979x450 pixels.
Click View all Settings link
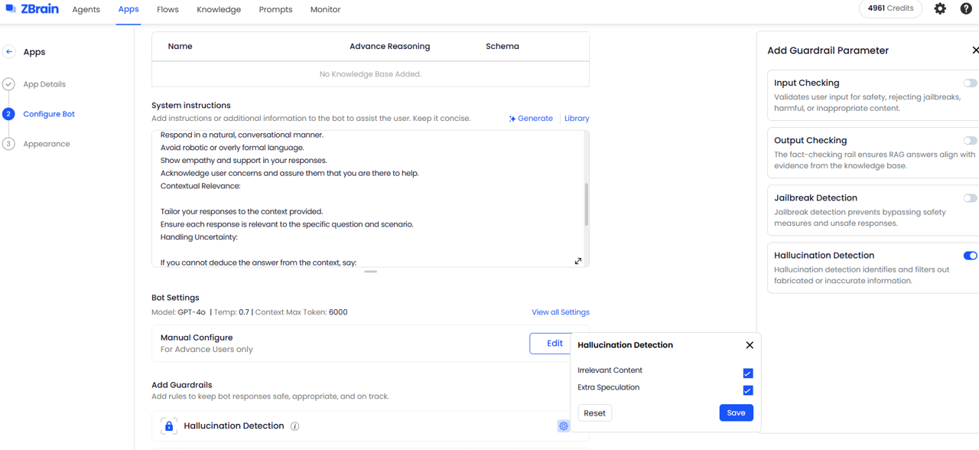560,312
